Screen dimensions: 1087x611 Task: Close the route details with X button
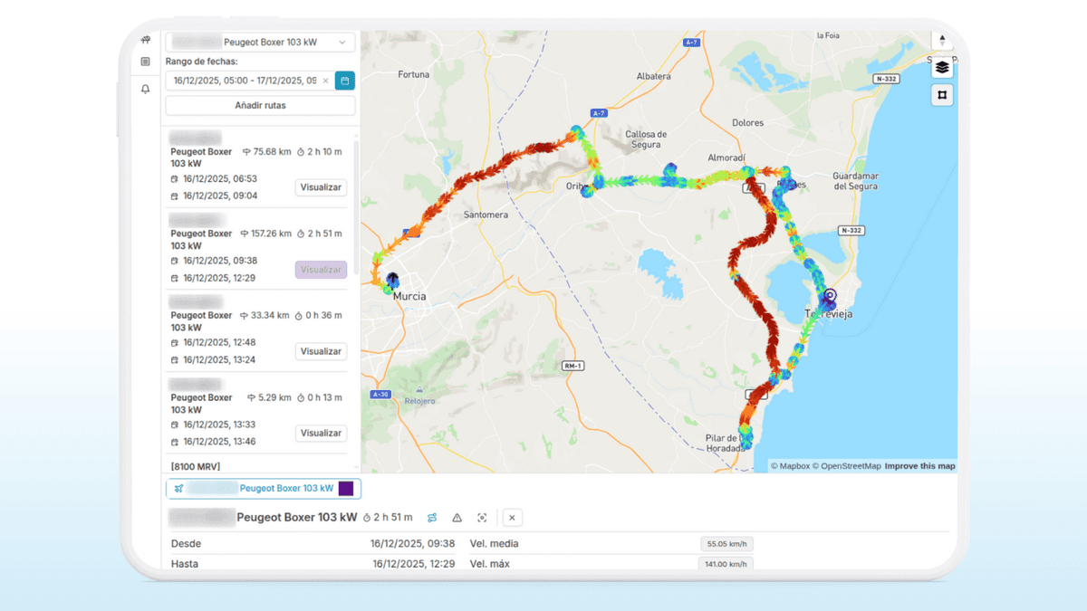click(x=512, y=518)
